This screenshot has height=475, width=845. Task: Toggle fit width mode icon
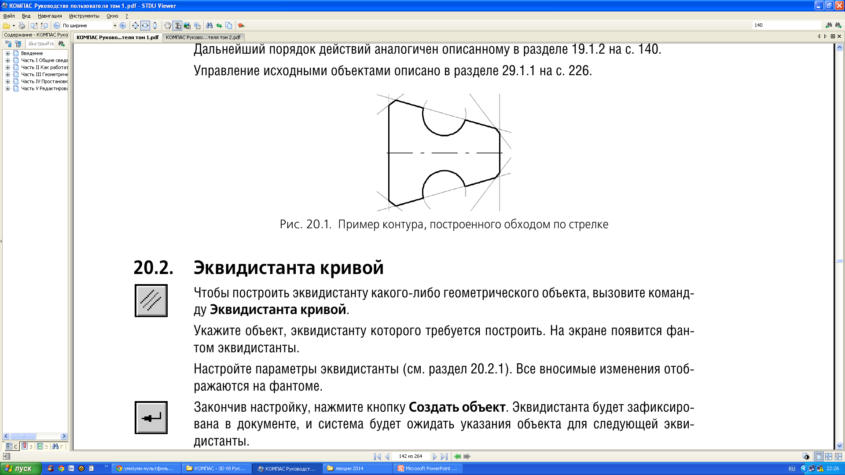145,26
